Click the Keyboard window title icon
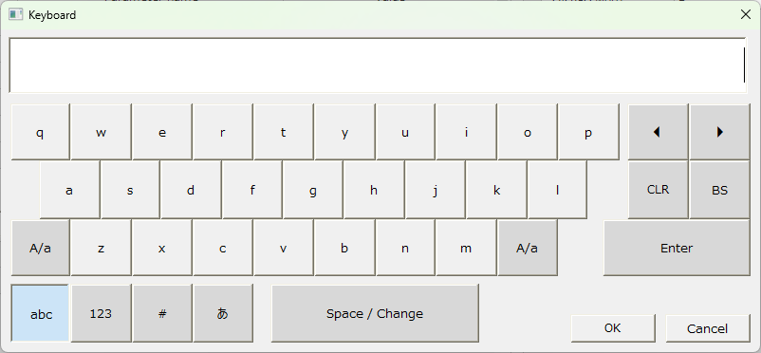 pyautogui.click(x=15, y=14)
